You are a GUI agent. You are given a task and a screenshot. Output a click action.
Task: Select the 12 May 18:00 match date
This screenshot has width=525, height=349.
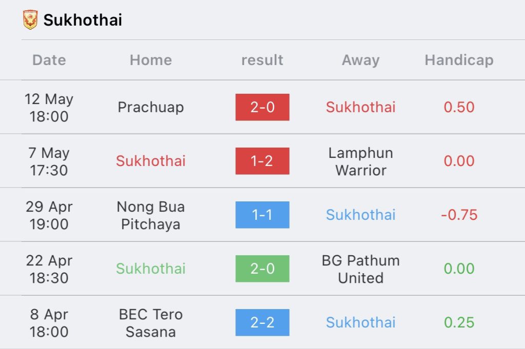49,108
